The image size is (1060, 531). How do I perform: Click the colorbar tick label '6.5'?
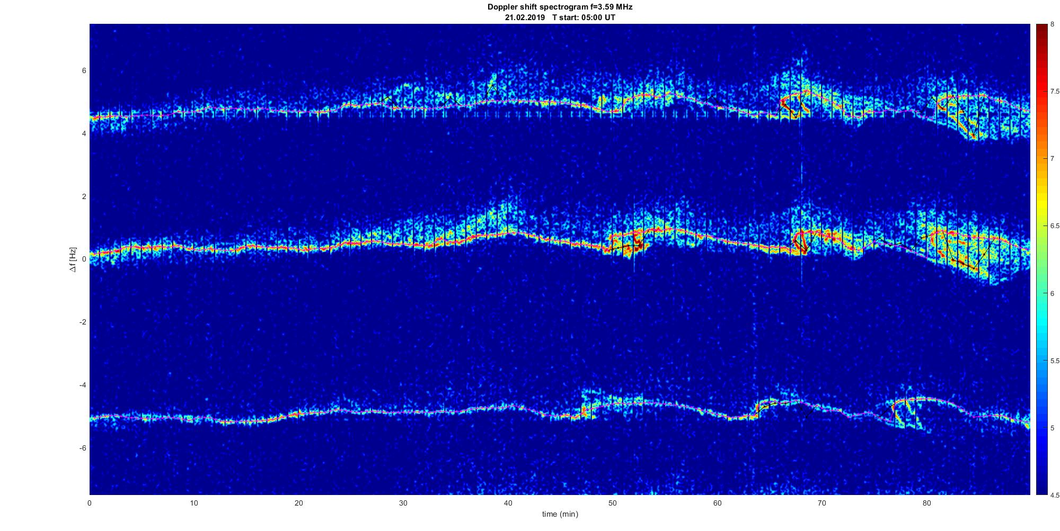point(1055,226)
